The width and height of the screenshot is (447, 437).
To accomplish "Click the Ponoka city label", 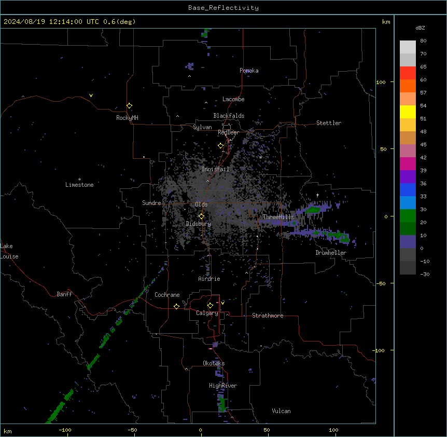I will point(249,71).
